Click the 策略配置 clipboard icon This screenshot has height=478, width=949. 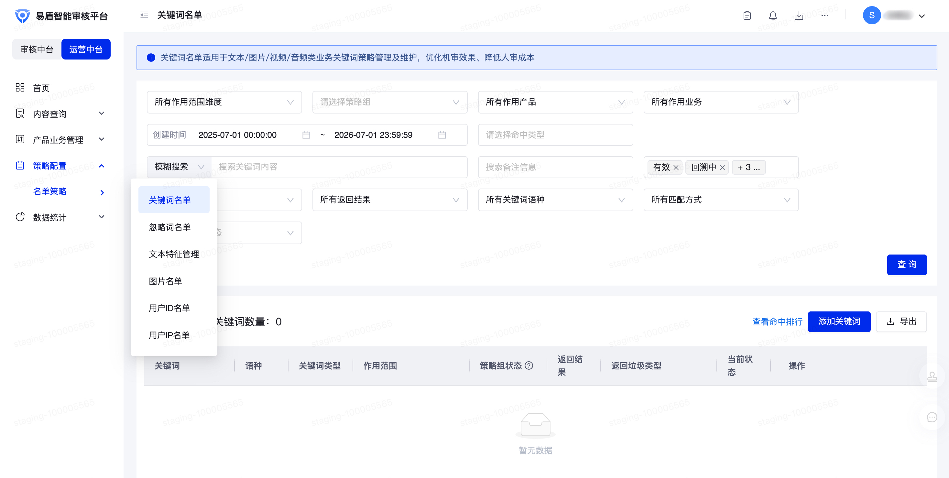click(20, 165)
